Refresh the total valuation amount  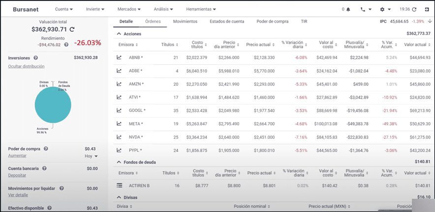72,30
